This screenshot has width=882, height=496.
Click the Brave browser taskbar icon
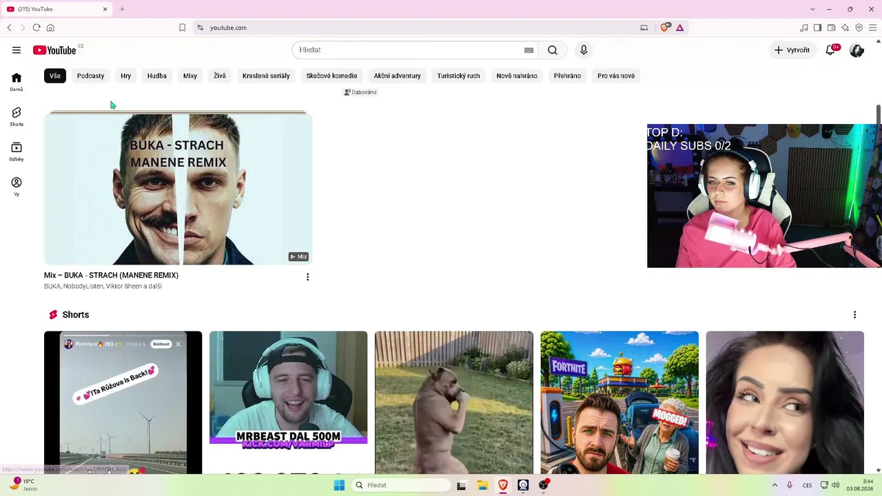[503, 485]
